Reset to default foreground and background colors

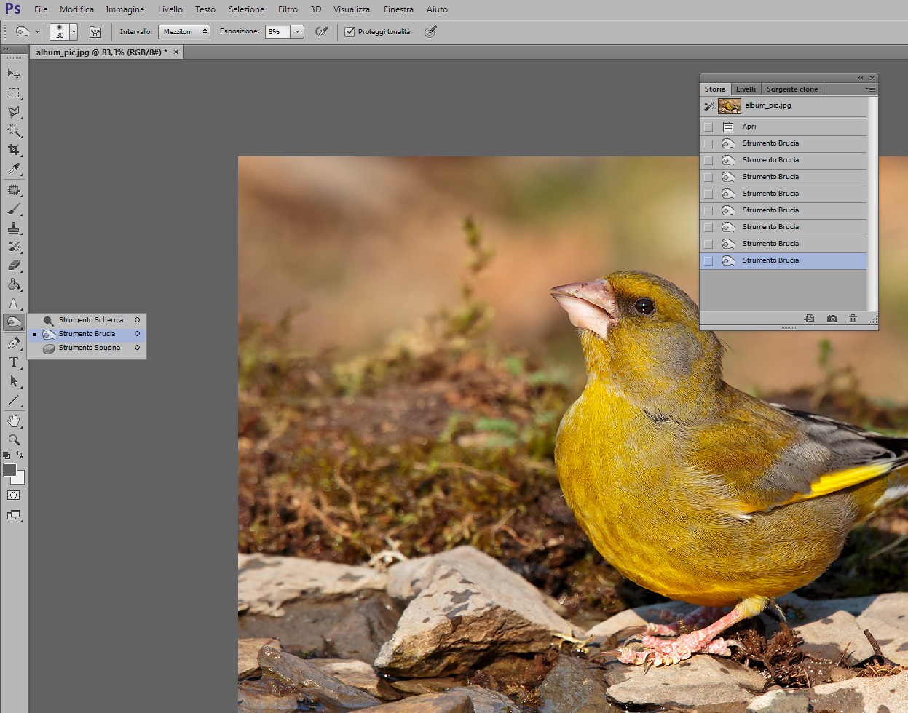point(7,455)
